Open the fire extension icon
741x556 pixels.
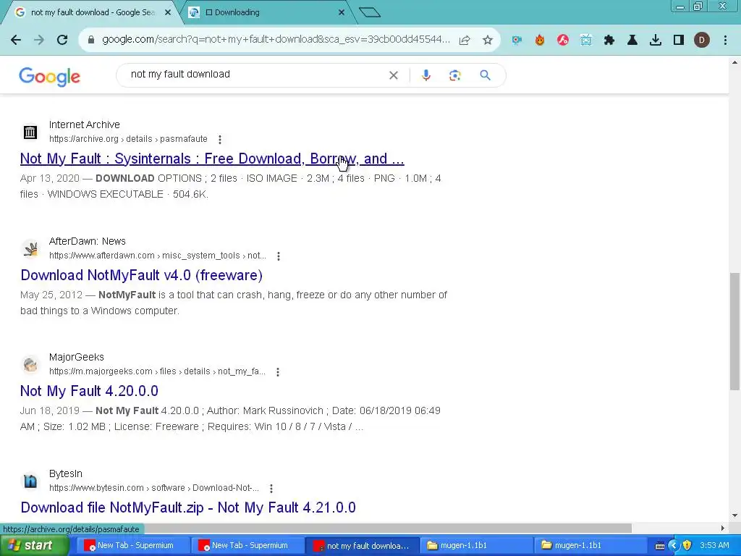[540, 41]
